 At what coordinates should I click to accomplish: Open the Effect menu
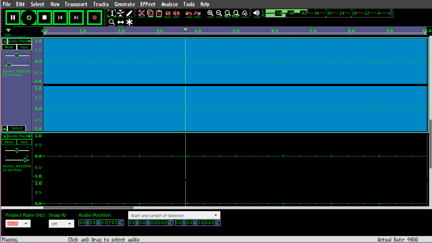point(148,4)
